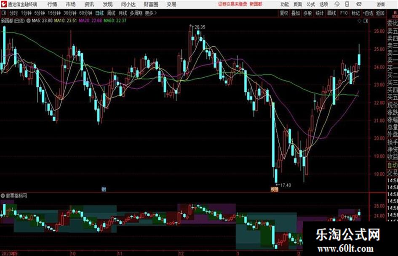Open the customer service headset icon

click(337, 4)
